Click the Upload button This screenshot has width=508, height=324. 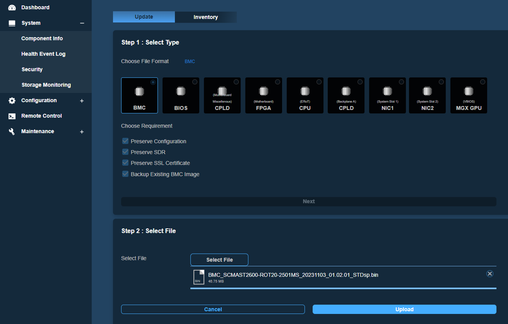(404, 309)
